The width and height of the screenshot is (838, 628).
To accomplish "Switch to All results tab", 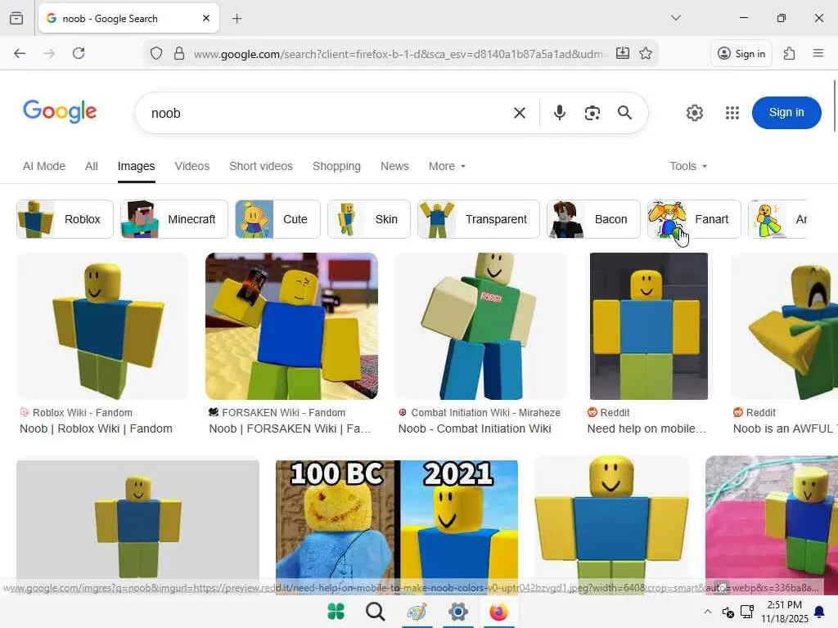I will tap(92, 167).
